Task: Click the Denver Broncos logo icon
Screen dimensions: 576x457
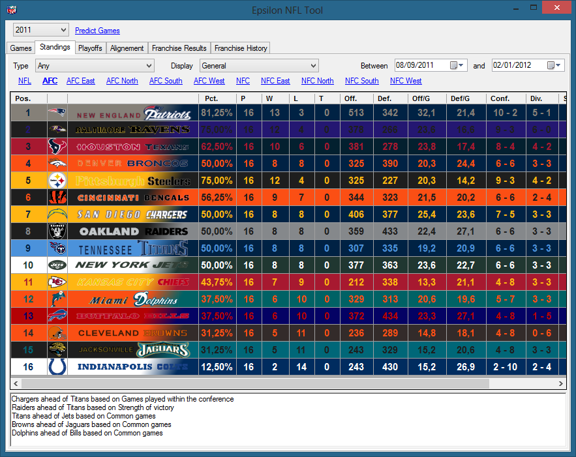Action: [x=57, y=163]
